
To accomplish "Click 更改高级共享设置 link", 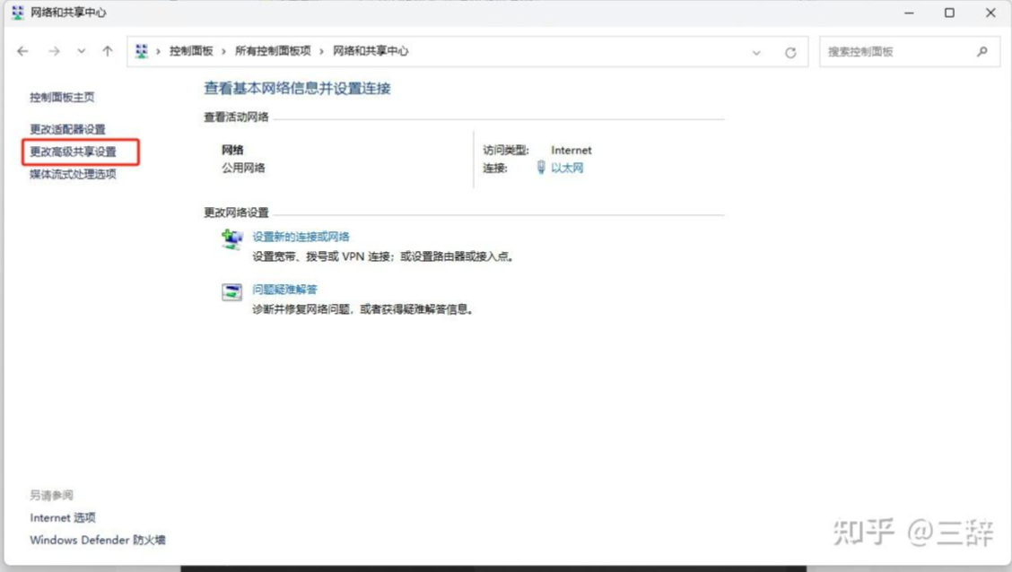I will [x=73, y=152].
